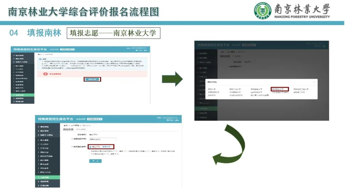
Task: Expand the first sidebar section in the bottom screenshot
Action: (47, 127)
